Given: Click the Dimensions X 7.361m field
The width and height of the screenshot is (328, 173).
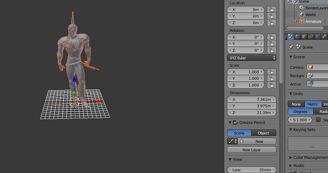Looking at the screenshot, I should click(251, 99).
